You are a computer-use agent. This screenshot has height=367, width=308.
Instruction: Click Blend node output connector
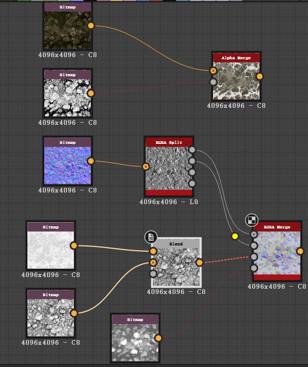click(x=199, y=262)
